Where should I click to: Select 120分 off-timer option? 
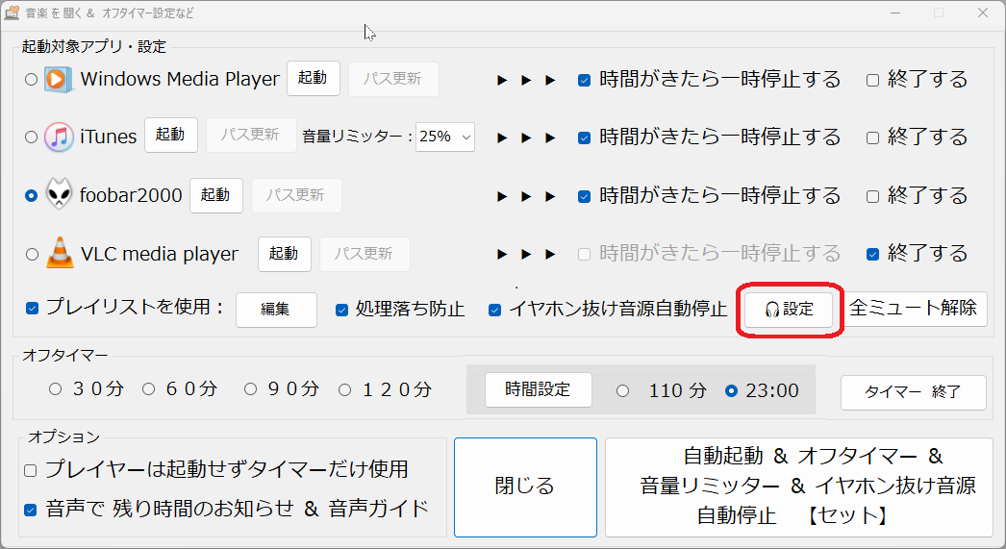point(345,390)
